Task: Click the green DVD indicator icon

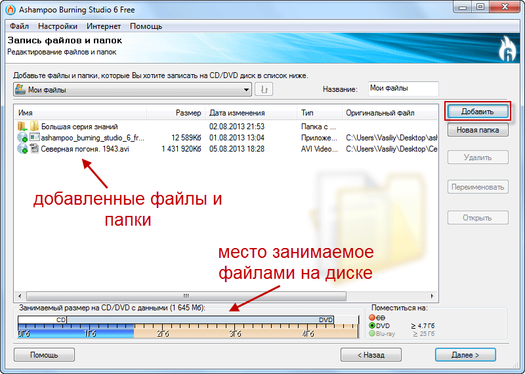Action: click(x=371, y=325)
